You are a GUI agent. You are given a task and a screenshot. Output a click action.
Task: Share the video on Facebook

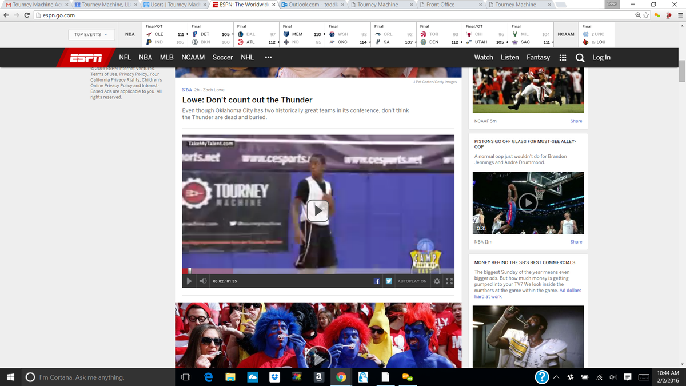pos(377,281)
